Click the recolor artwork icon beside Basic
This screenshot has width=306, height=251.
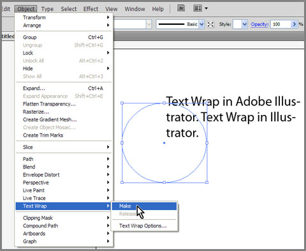(x=210, y=24)
